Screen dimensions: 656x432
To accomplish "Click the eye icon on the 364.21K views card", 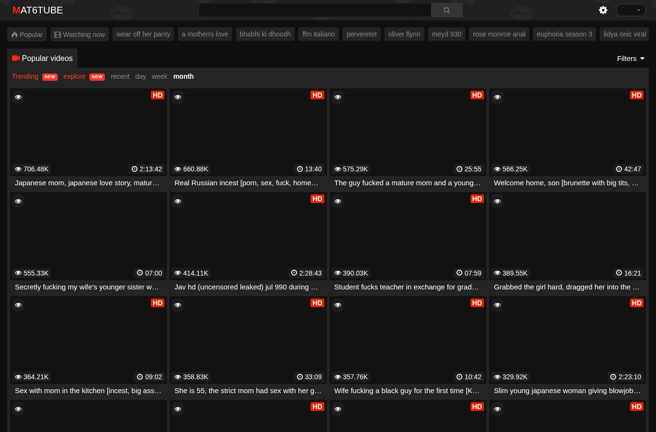I will (x=18, y=305).
